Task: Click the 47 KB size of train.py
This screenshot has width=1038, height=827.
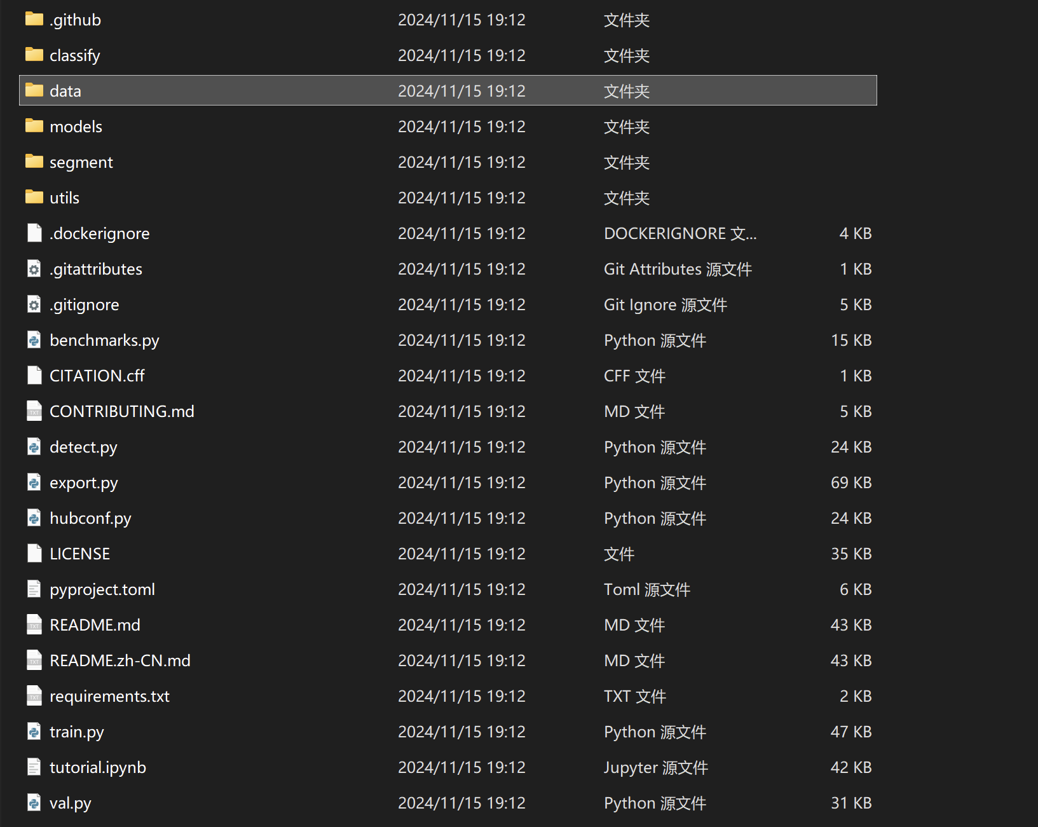Action: coord(851,732)
